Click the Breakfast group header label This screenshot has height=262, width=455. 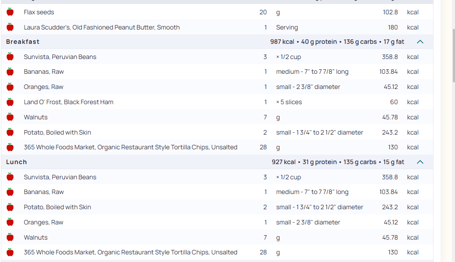(23, 42)
